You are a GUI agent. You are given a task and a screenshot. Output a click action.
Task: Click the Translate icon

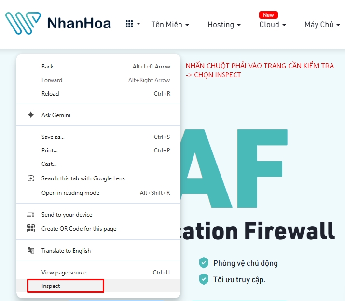click(x=31, y=250)
